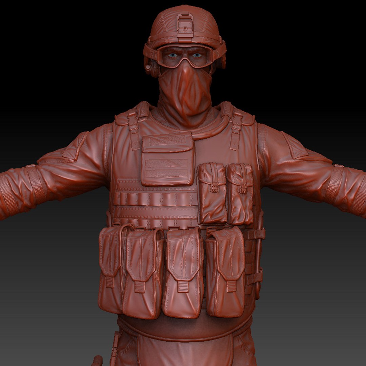
Task: Select the cloth face mask covering the nose
Action: click(x=185, y=90)
